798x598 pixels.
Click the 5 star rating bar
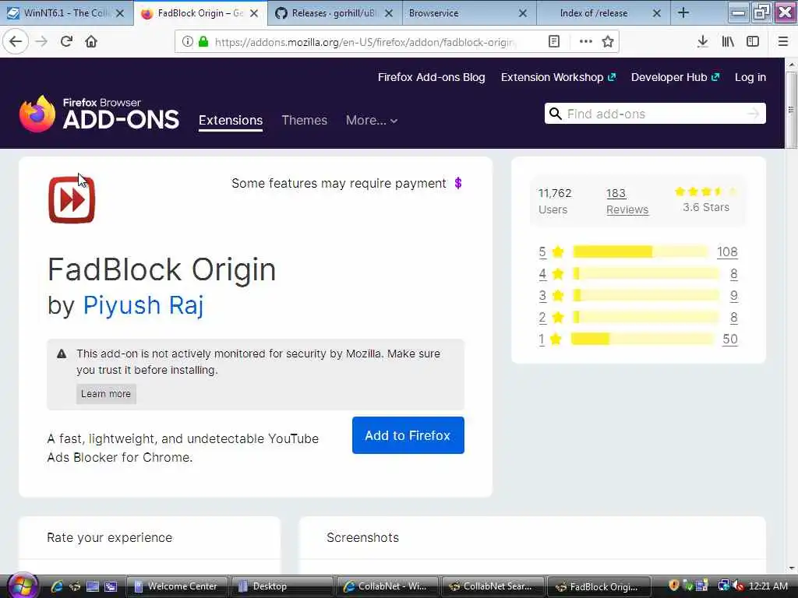pyautogui.click(x=641, y=252)
